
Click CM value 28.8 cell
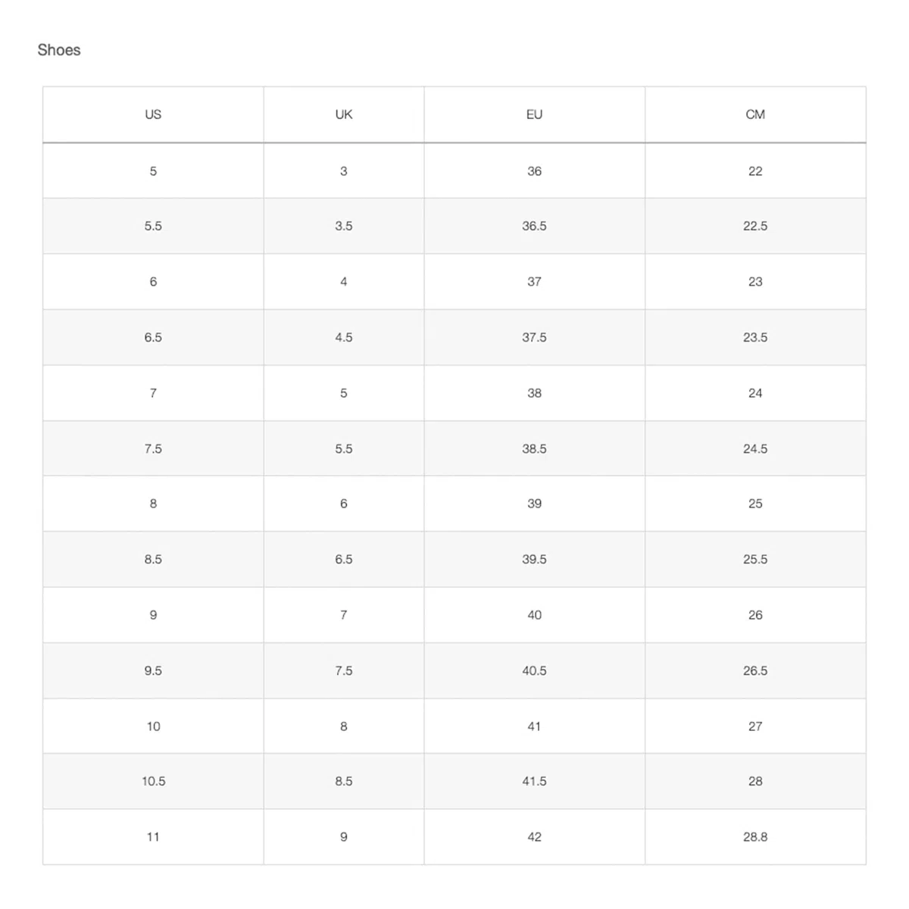(x=755, y=837)
